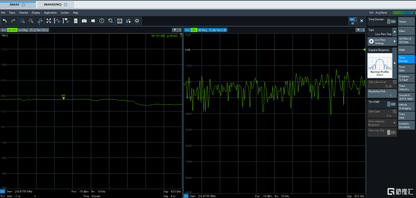Expand the Low Pass Settings submenu

(382, 41)
